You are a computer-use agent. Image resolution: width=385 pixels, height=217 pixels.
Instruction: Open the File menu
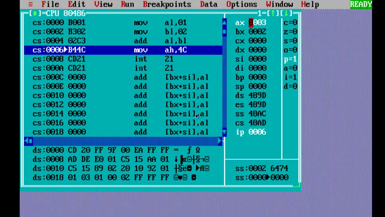pyautogui.click(x=50, y=4)
